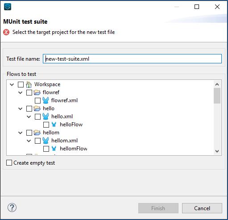
Task: Select the hellom folder label
Action: click(51, 133)
